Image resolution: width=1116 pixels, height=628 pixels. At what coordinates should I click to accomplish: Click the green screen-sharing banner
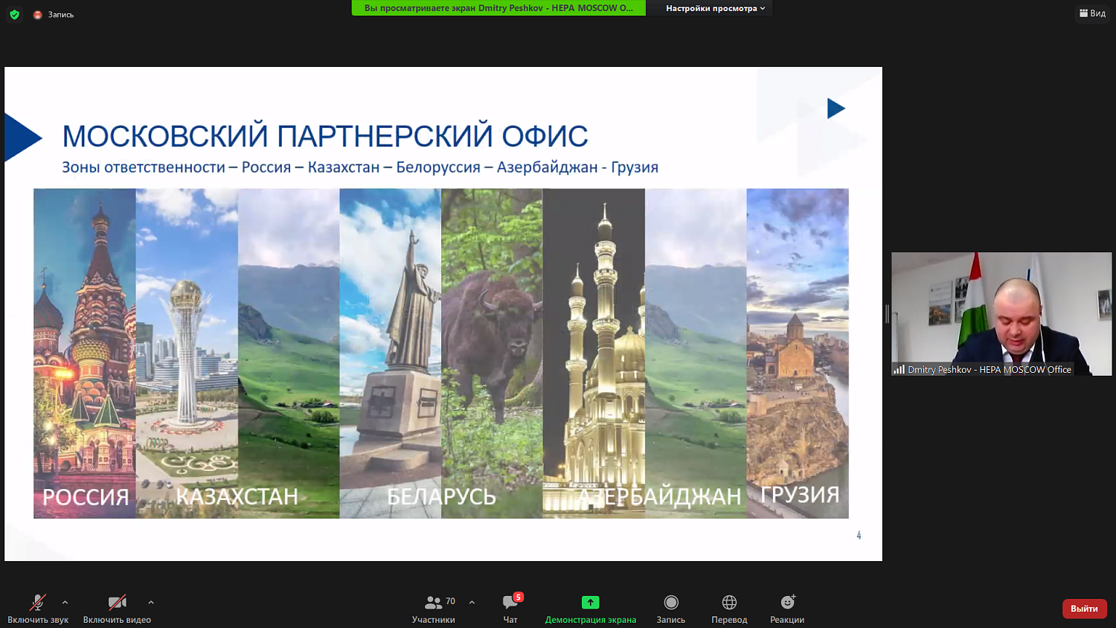point(497,8)
